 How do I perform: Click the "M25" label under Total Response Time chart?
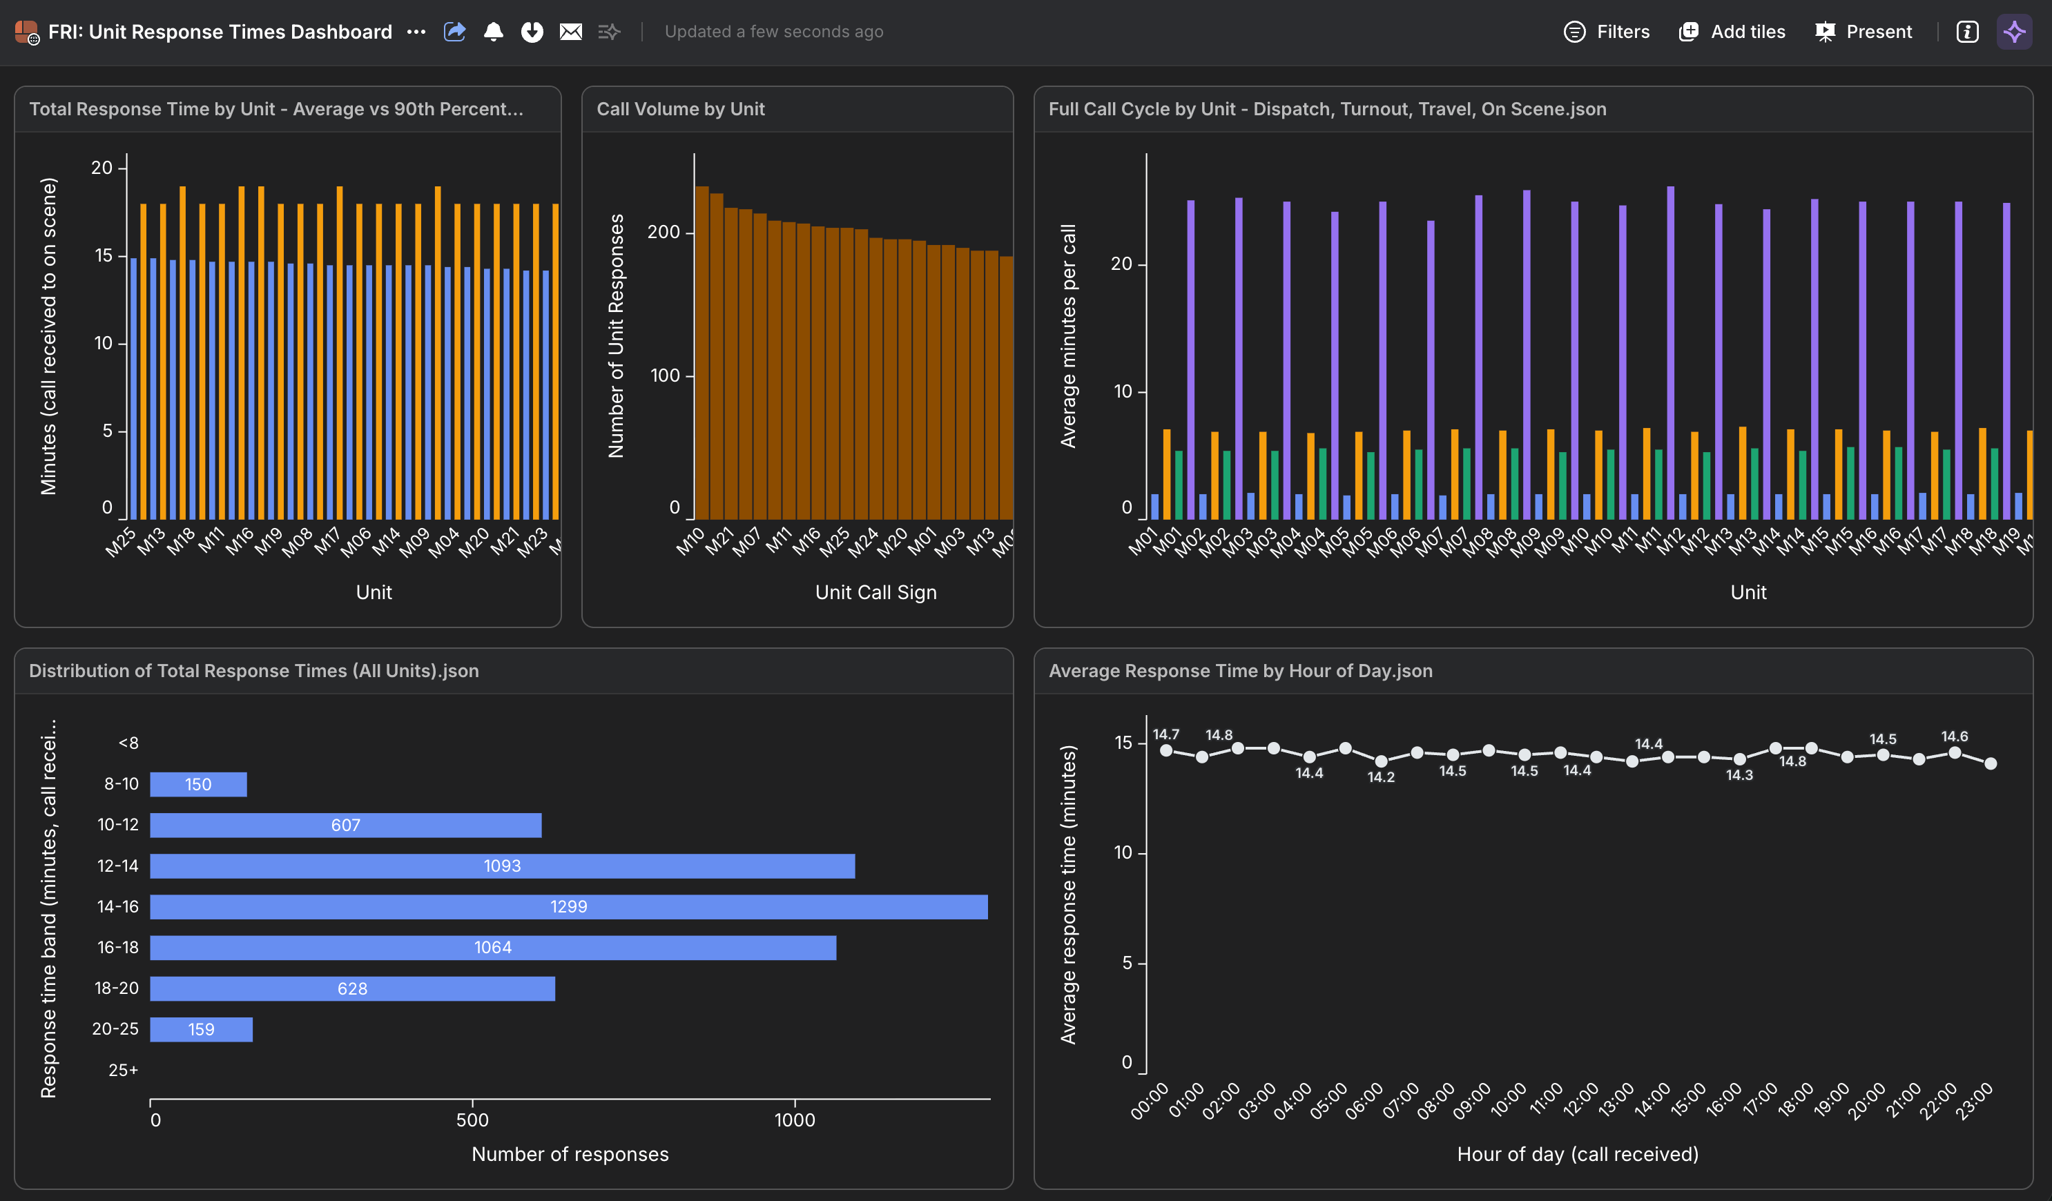[121, 541]
